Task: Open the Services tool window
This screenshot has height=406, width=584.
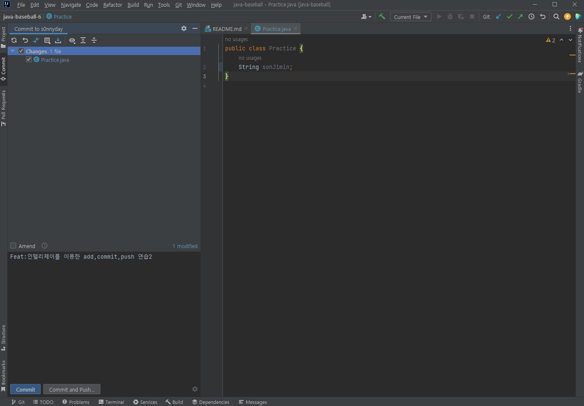Action: [x=145, y=402]
